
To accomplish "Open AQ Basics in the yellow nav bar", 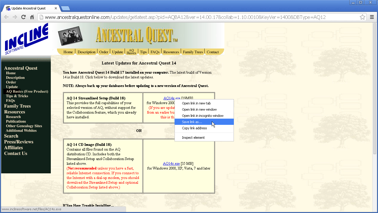I will coord(131,52).
